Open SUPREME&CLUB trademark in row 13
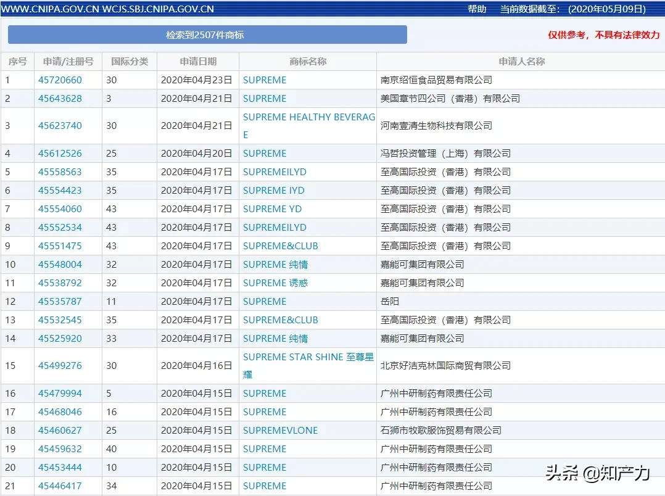The height and width of the screenshot is (496, 665). coord(280,320)
